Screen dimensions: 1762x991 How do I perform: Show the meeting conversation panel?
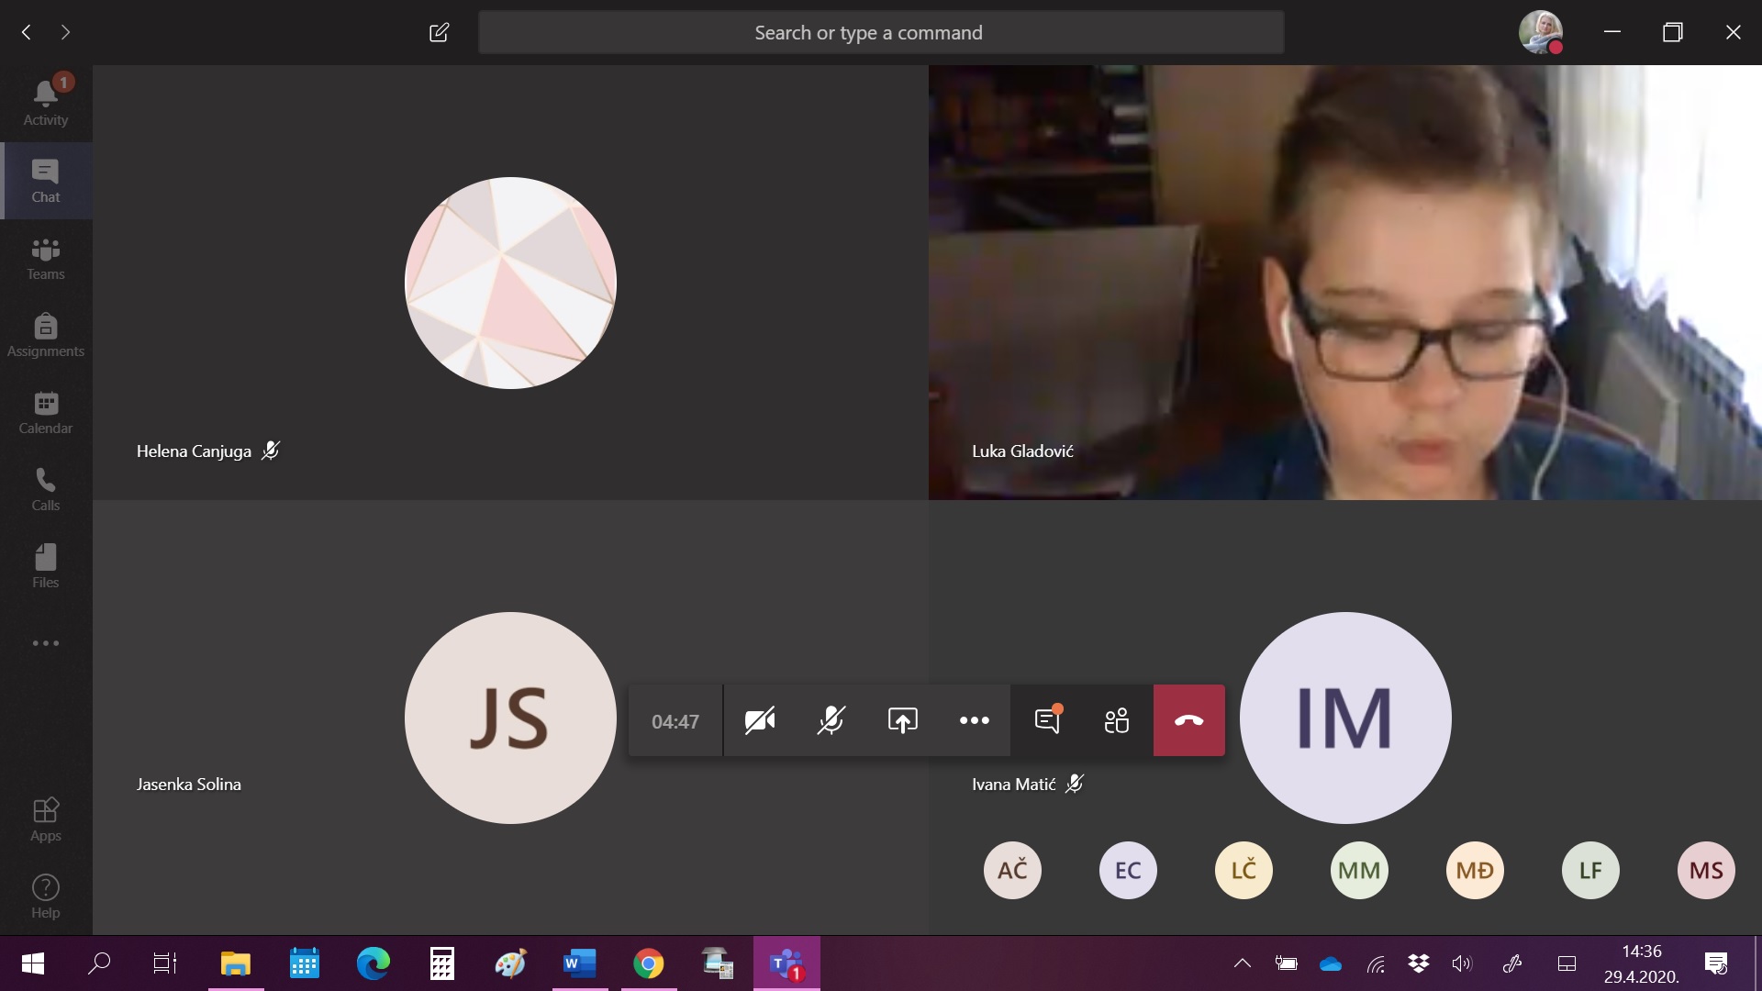1046,720
